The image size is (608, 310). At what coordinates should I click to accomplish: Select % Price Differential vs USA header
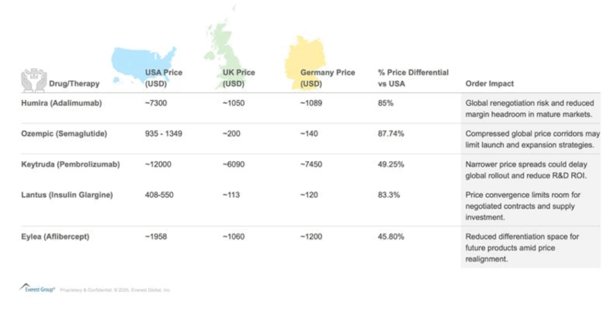pos(413,78)
